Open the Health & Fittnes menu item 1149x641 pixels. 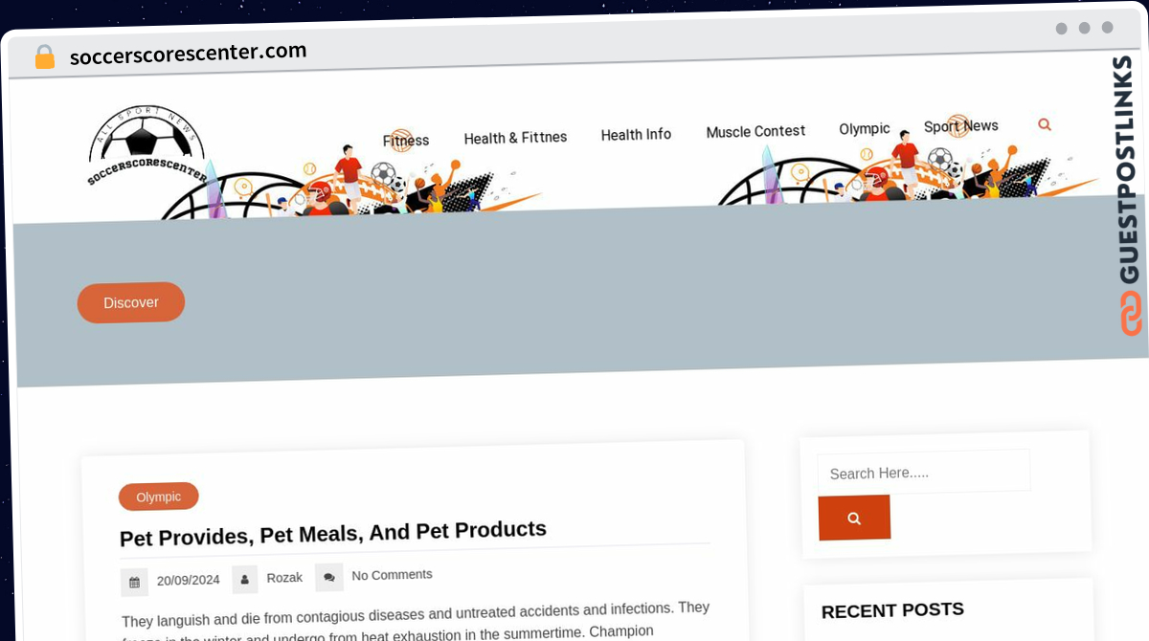(x=515, y=138)
